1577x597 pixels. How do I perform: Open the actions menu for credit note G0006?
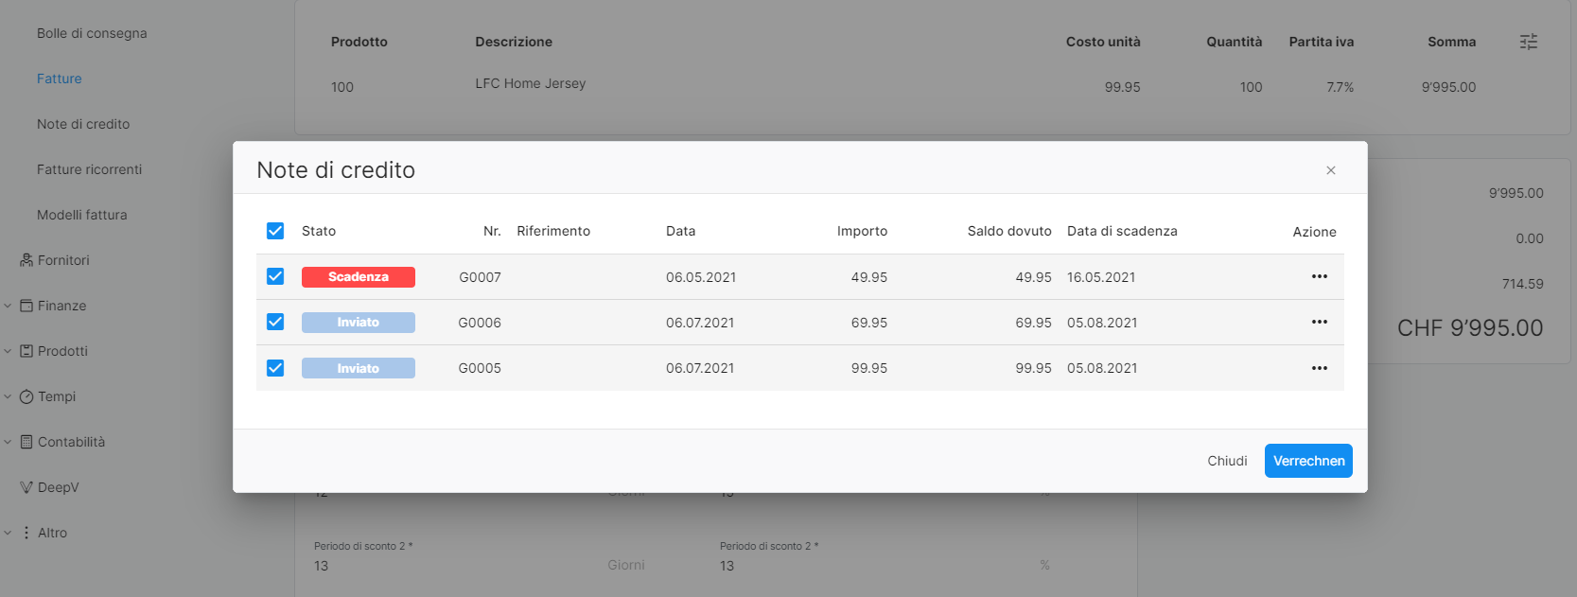click(x=1319, y=322)
